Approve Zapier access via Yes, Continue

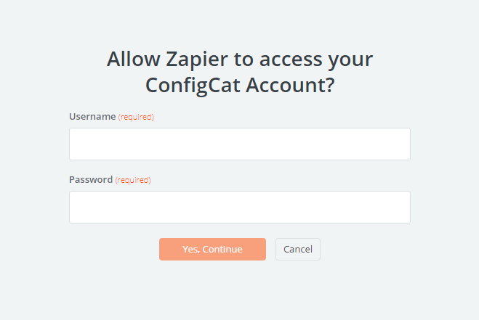point(212,249)
